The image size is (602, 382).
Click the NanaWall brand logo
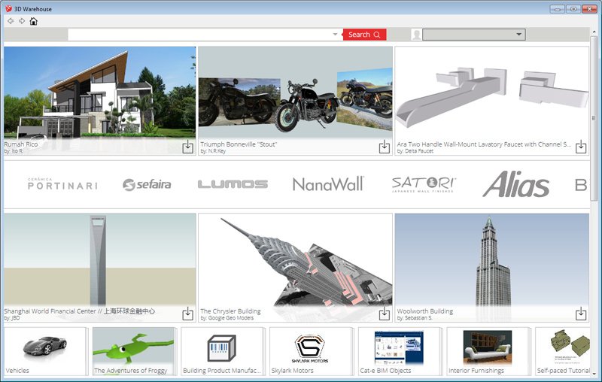coord(328,184)
